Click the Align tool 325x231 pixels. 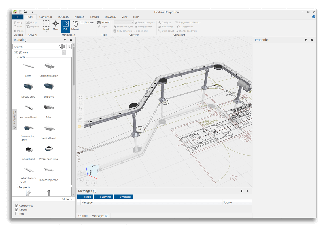pyautogui.click(x=102, y=27)
